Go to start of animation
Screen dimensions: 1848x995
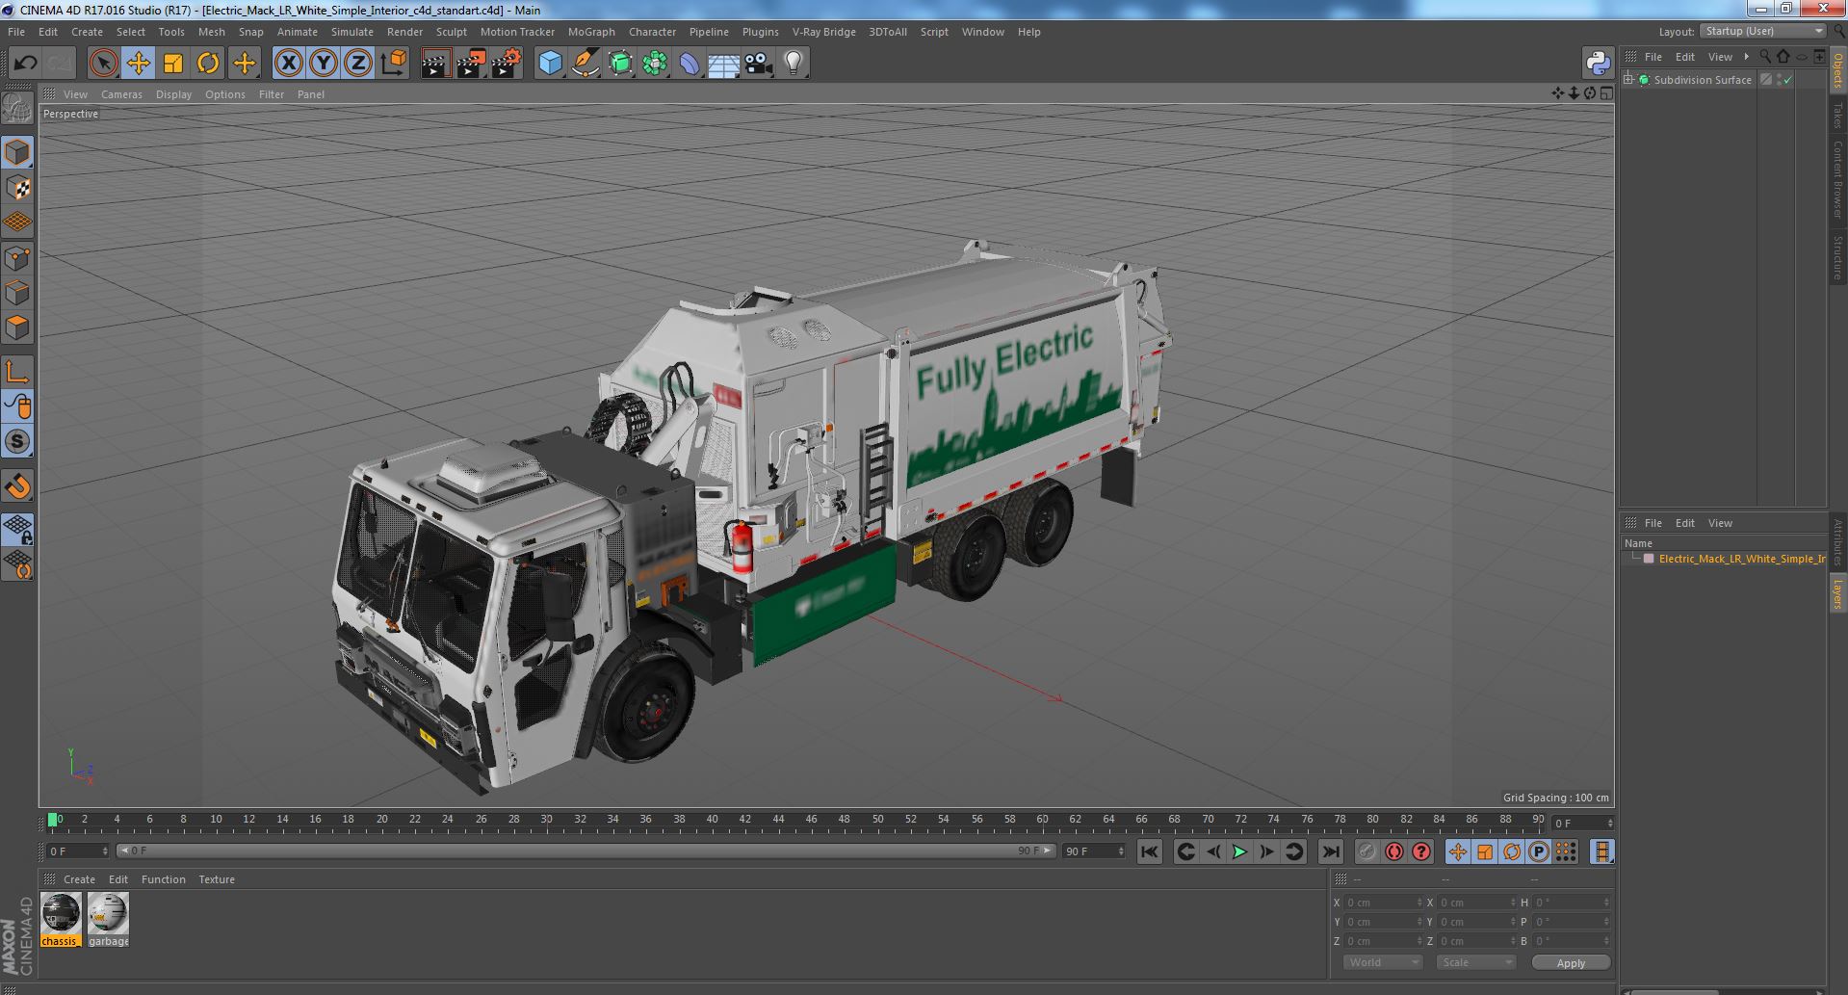1149,851
